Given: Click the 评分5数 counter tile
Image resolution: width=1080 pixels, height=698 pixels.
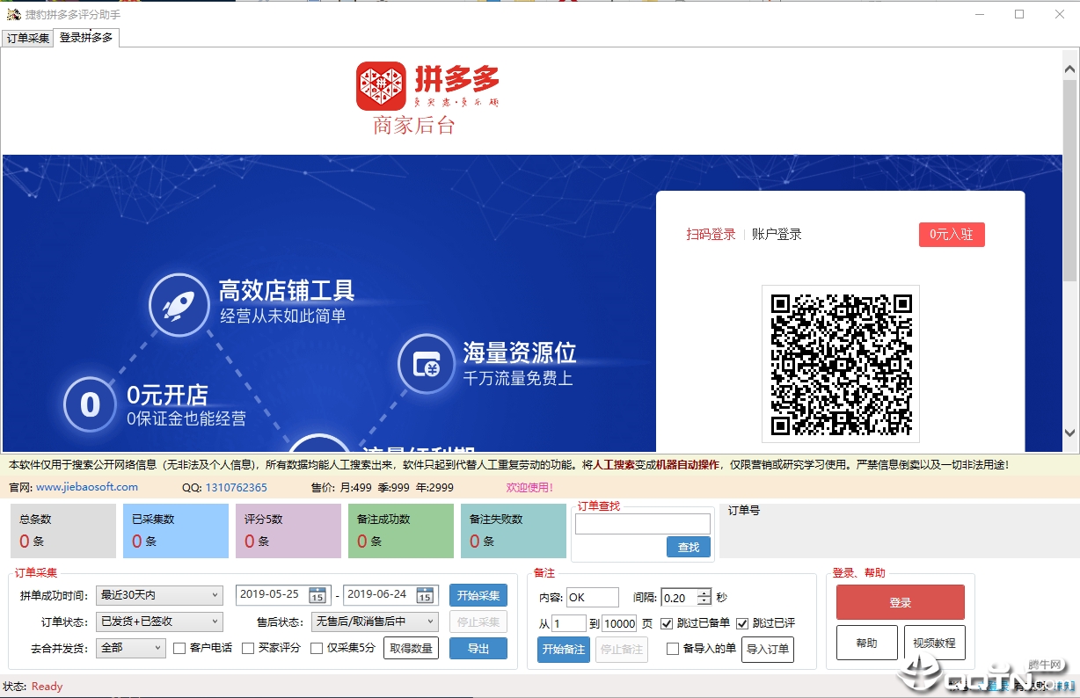Looking at the screenshot, I should pos(288,531).
